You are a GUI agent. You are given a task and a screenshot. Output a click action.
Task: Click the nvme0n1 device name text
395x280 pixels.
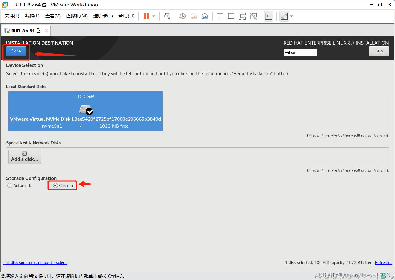click(x=52, y=126)
